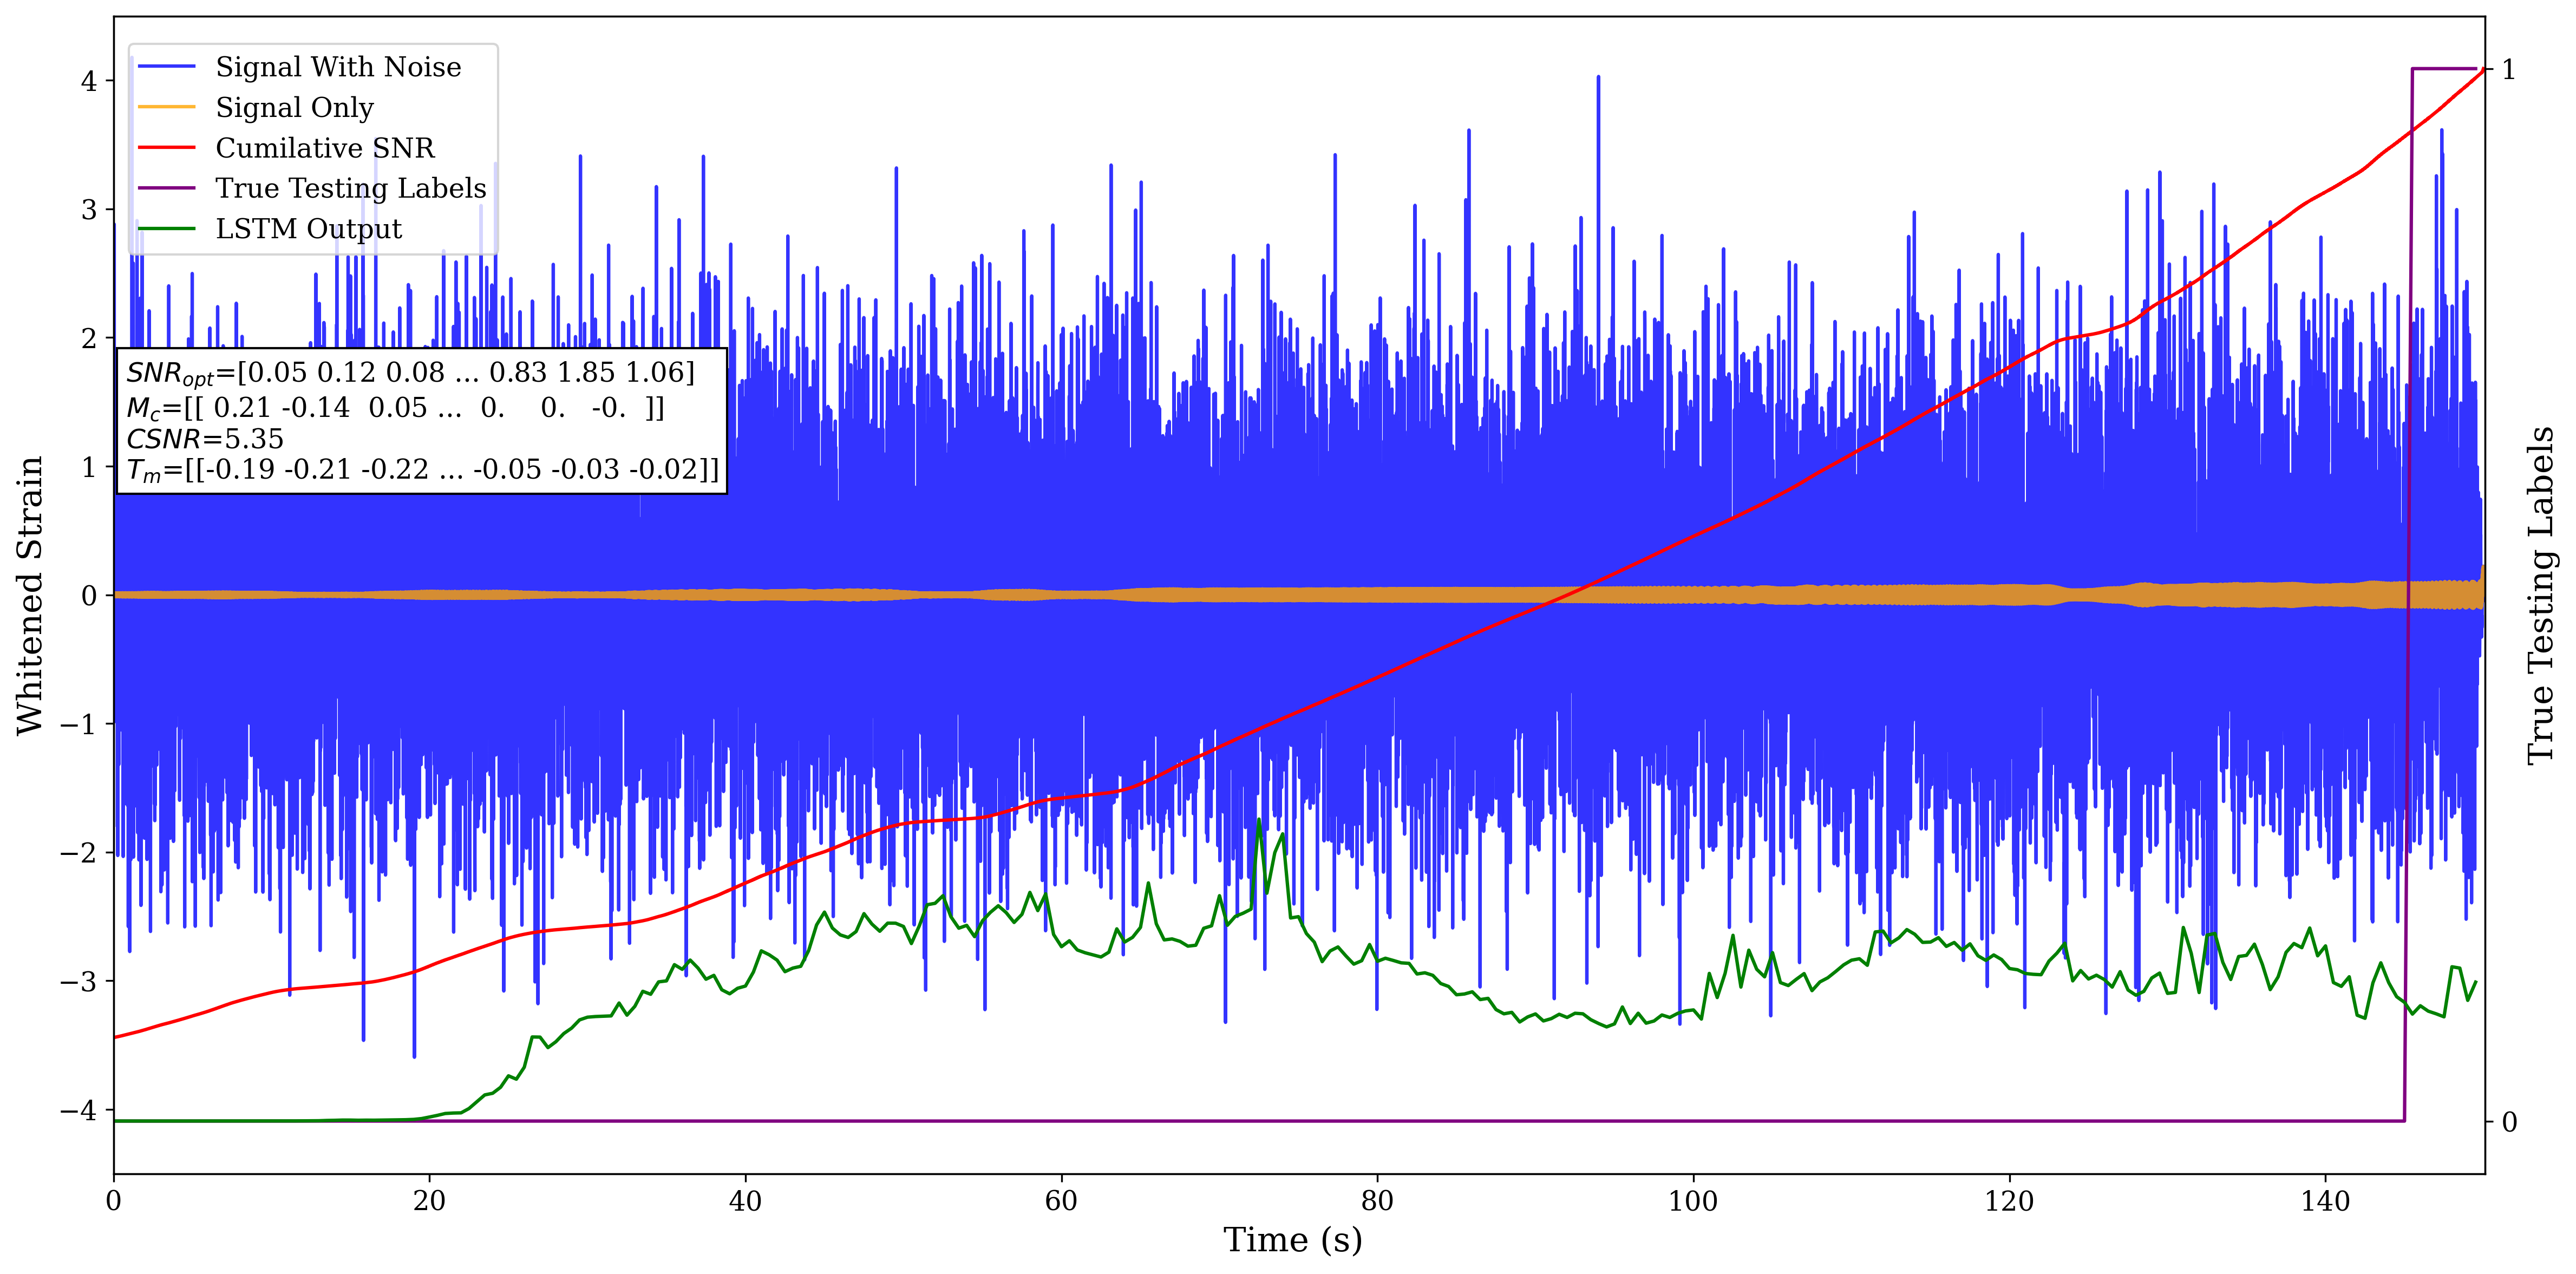Click the x-axis tick label 140

point(2325,1201)
